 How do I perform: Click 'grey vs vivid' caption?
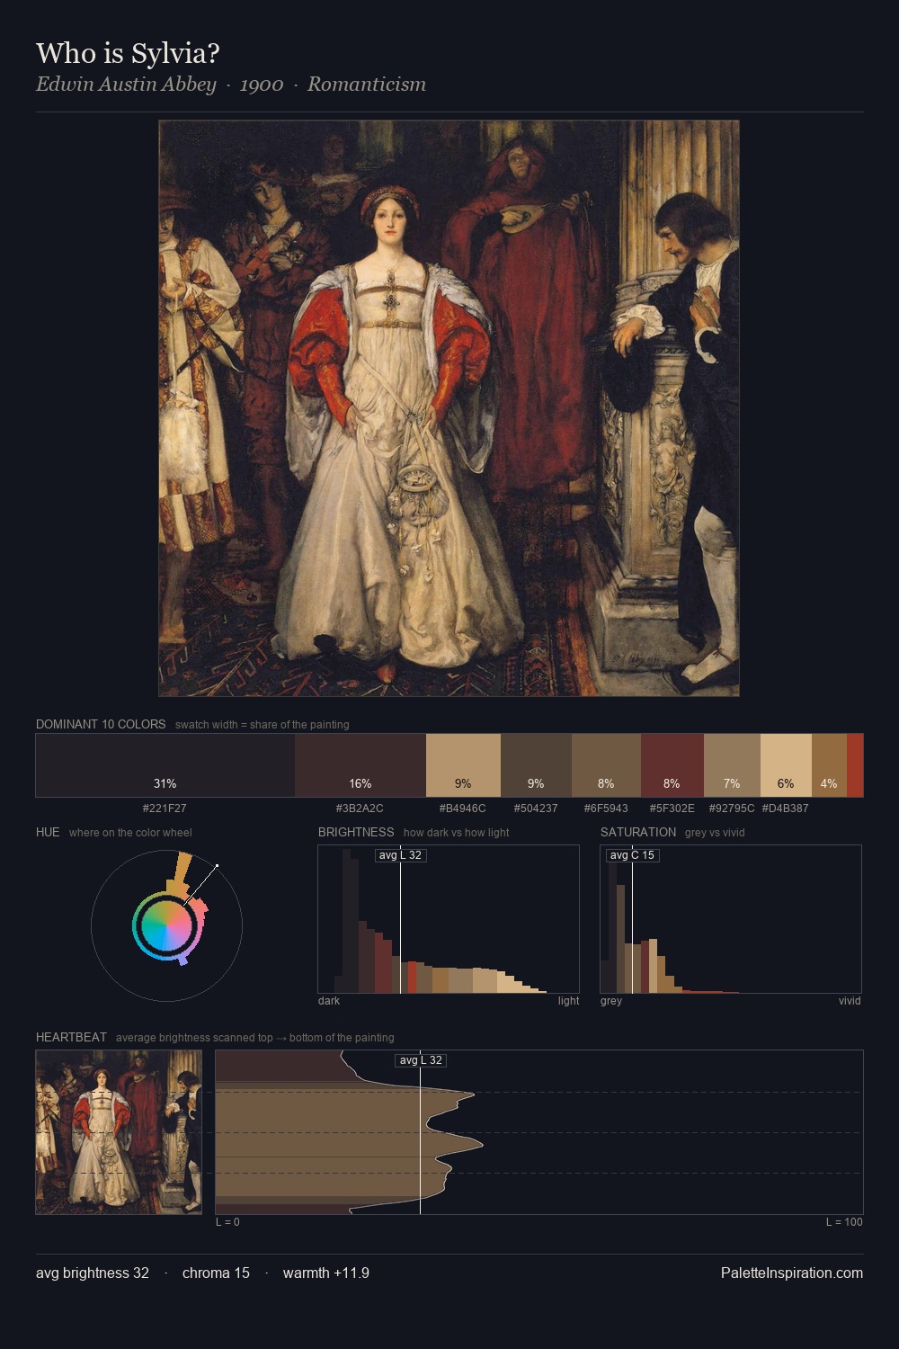click(715, 833)
